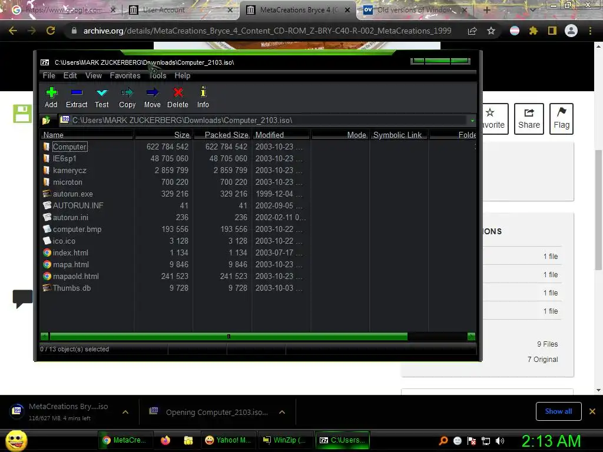
Task: Sort by Modified column header
Action: [x=281, y=135]
